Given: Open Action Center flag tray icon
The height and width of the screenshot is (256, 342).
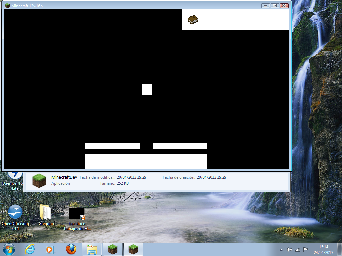Looking at the screenshot, I should [305, 249].
